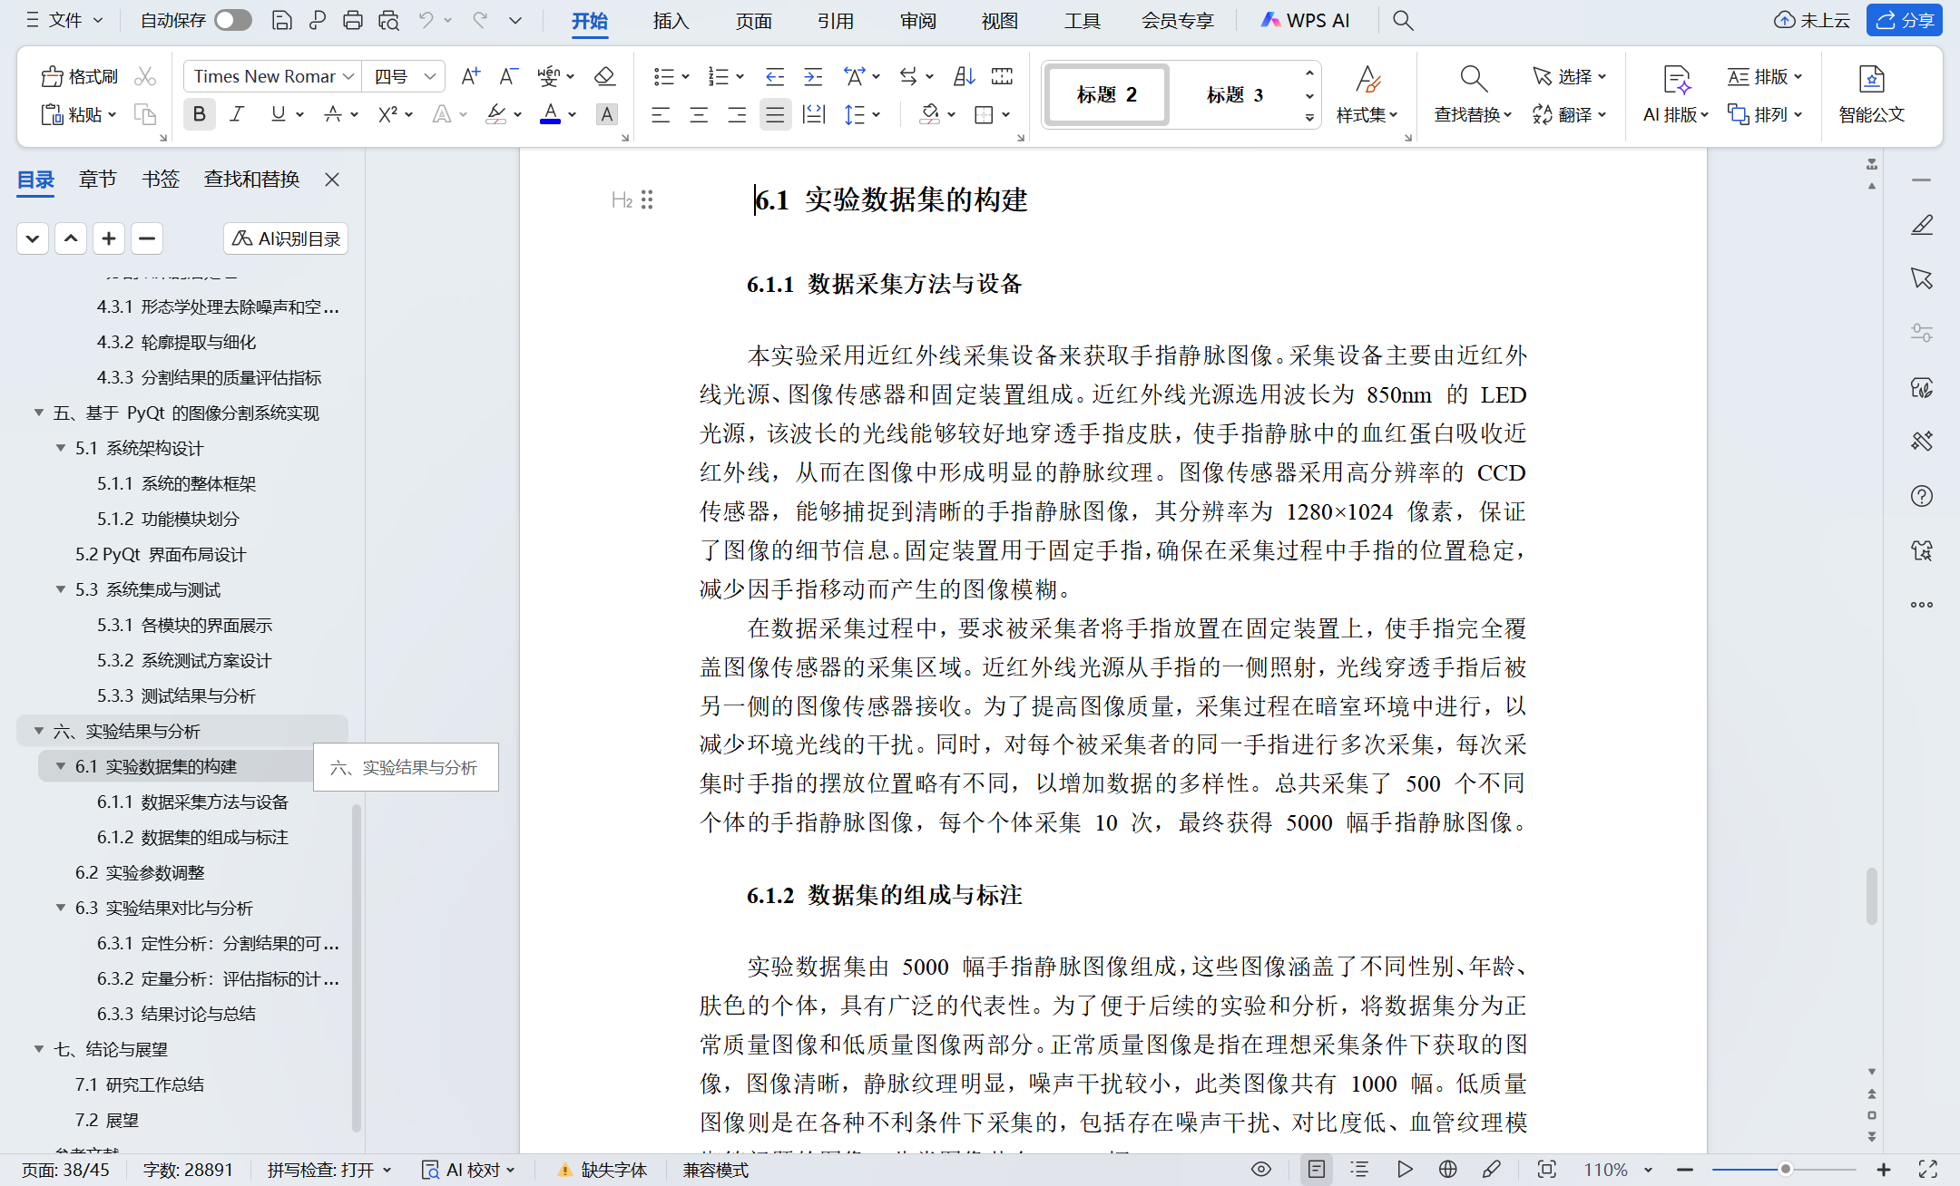Image resolution: width=1960 pixels, height=1186 pixels.
Task: Align text left
Action: click(x=661, y=114)
